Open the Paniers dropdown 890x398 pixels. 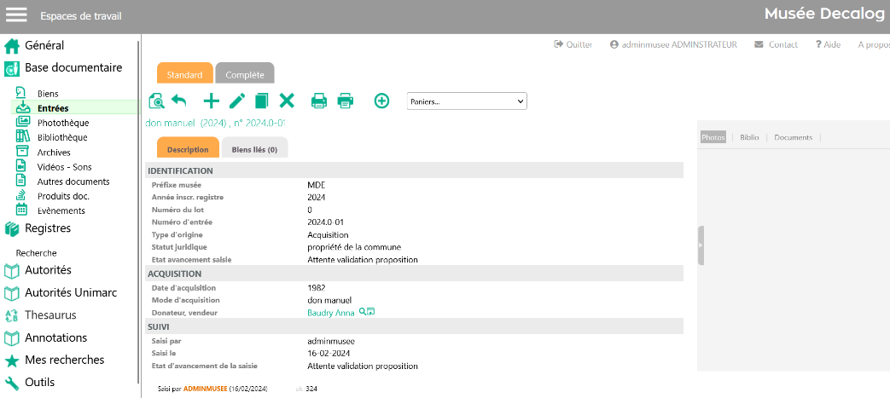467,101
